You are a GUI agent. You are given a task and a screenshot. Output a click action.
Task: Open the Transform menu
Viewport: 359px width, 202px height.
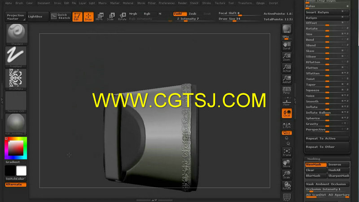click(245, 3)
